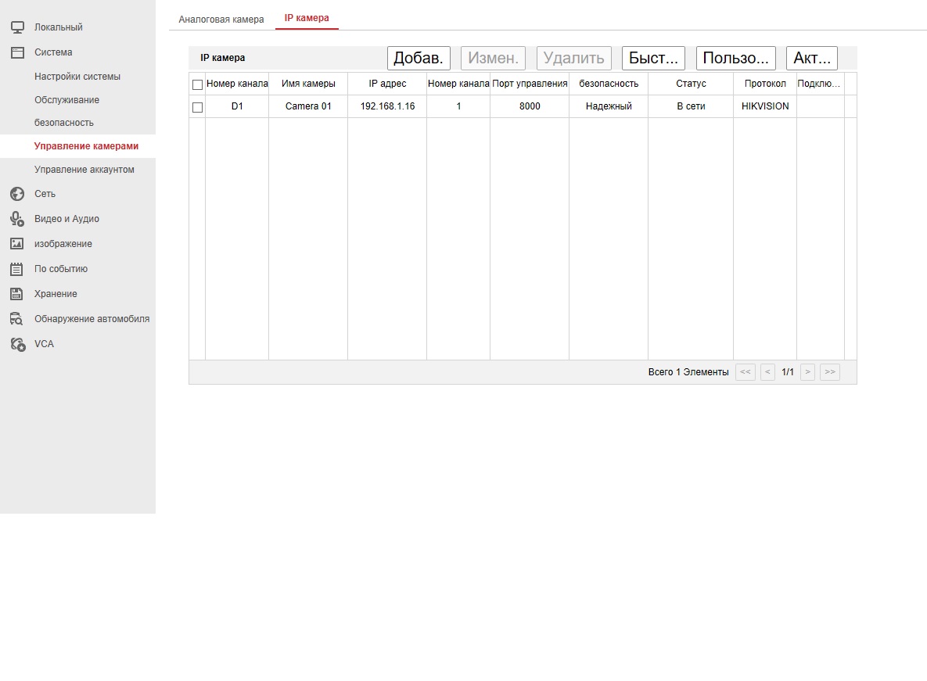This screenshot has width=927, height=681.
Task: Click the Local monitor icon in sidebar
Action: [17, 27]
